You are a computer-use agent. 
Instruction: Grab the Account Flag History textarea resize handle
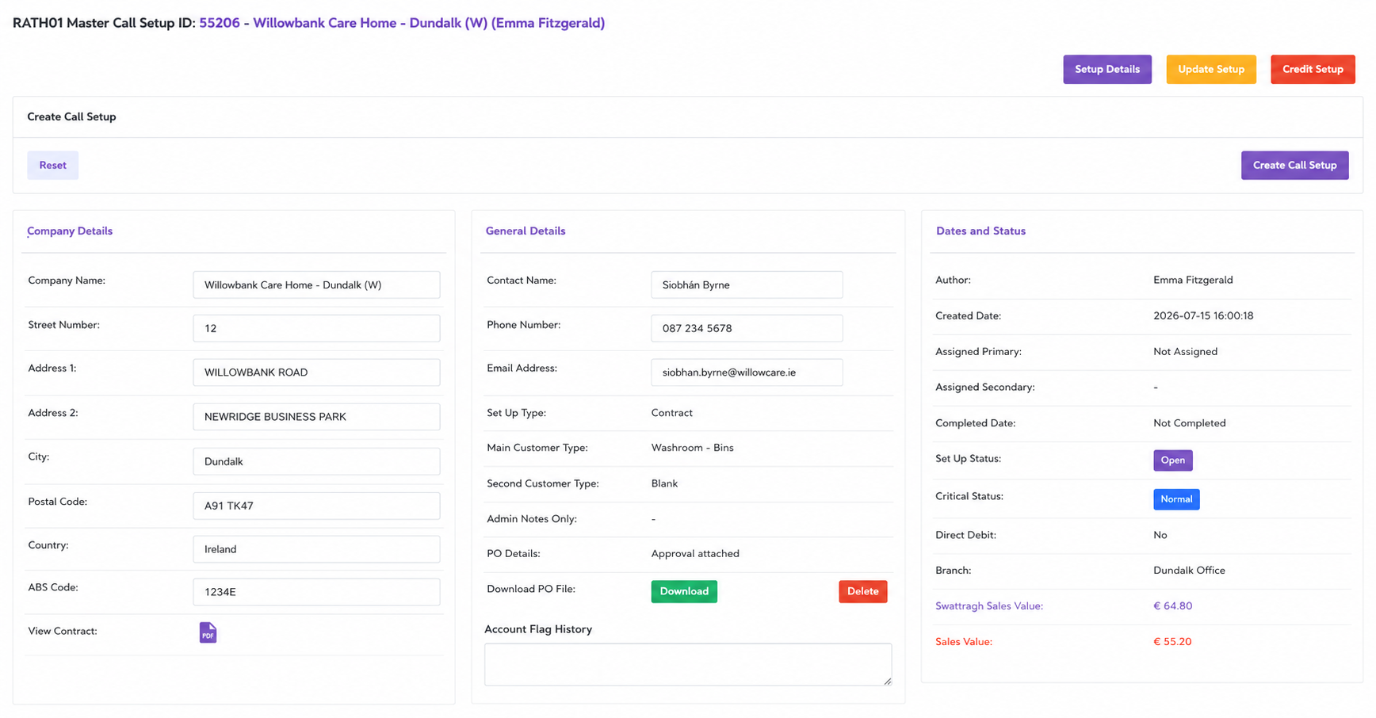point(887,681)
